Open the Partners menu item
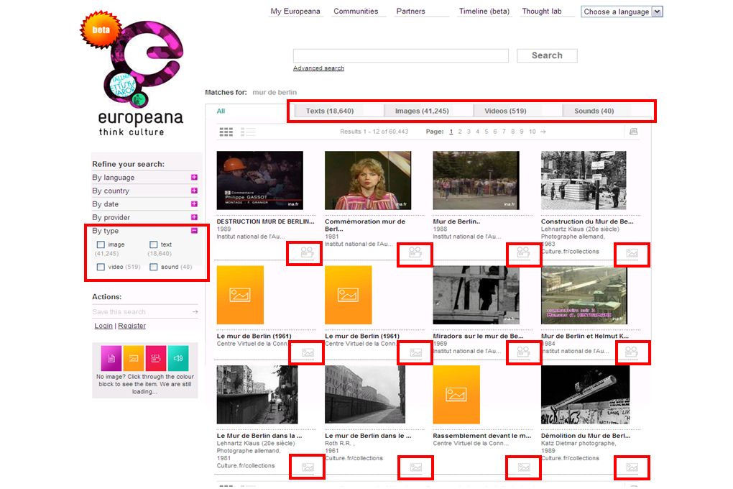 [410, 12]
